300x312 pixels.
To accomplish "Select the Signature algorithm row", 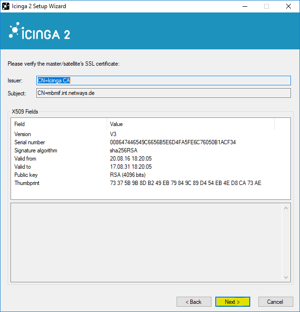I will click(151, 150).
